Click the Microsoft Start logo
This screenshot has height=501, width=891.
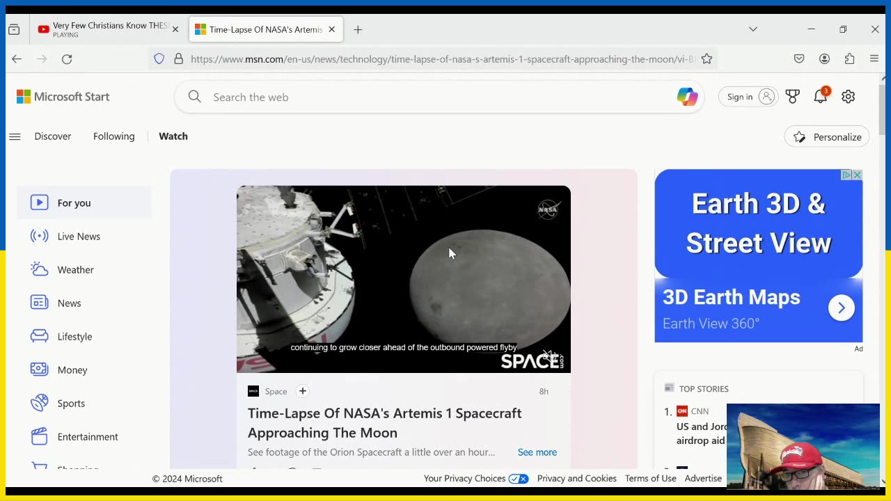point(63,97)
